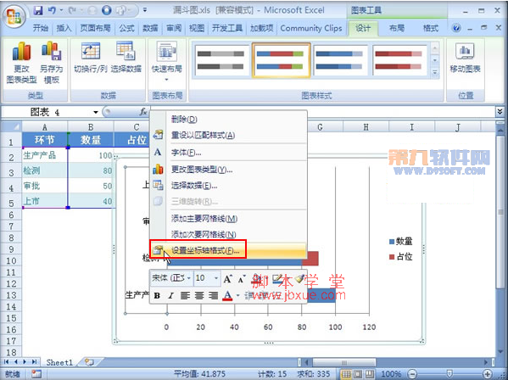
Task: Choose the colorful chart style thumbnail
Action: point(281,60)
